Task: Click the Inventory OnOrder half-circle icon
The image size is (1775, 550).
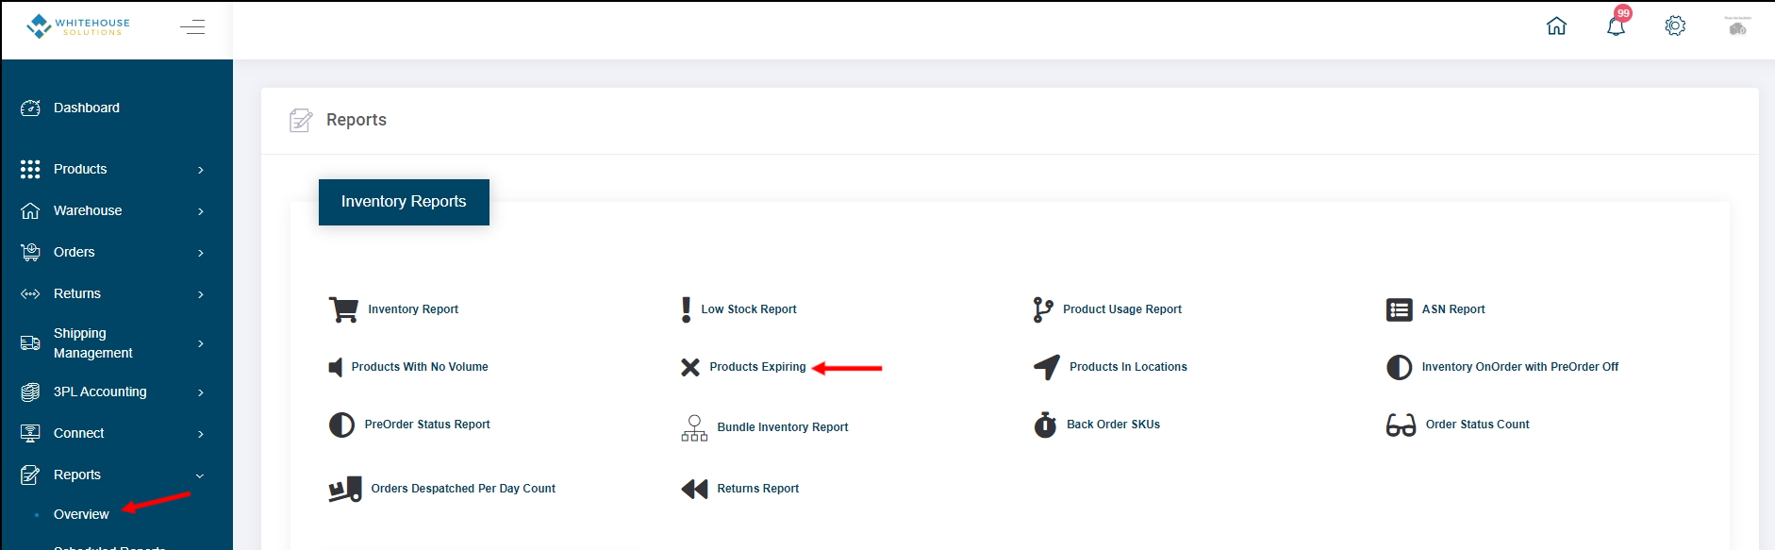Action: click(x=1400, y=367)
